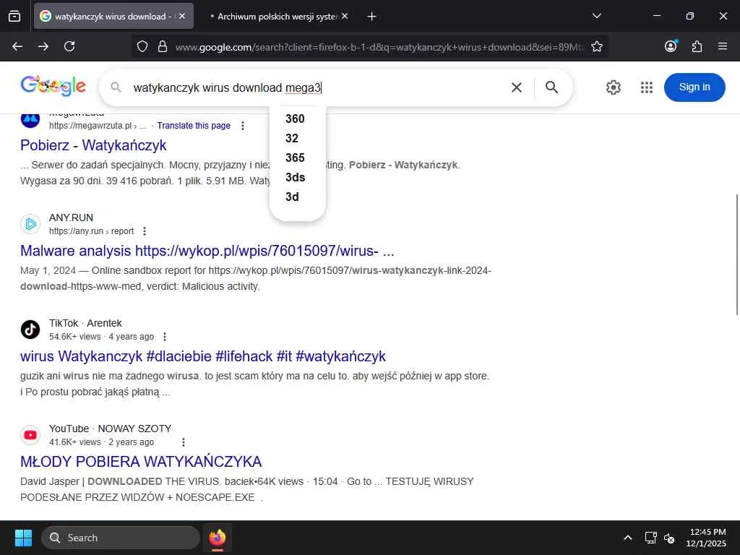Clear the Google search box text
Screen dimensions: 740x555
tap(517, 87)
